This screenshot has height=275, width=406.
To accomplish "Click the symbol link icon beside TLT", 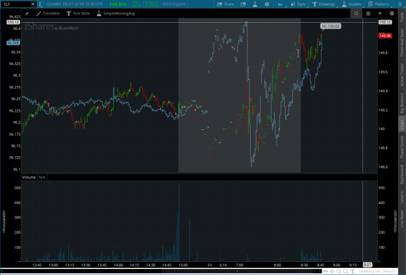I will coord(40,4).
